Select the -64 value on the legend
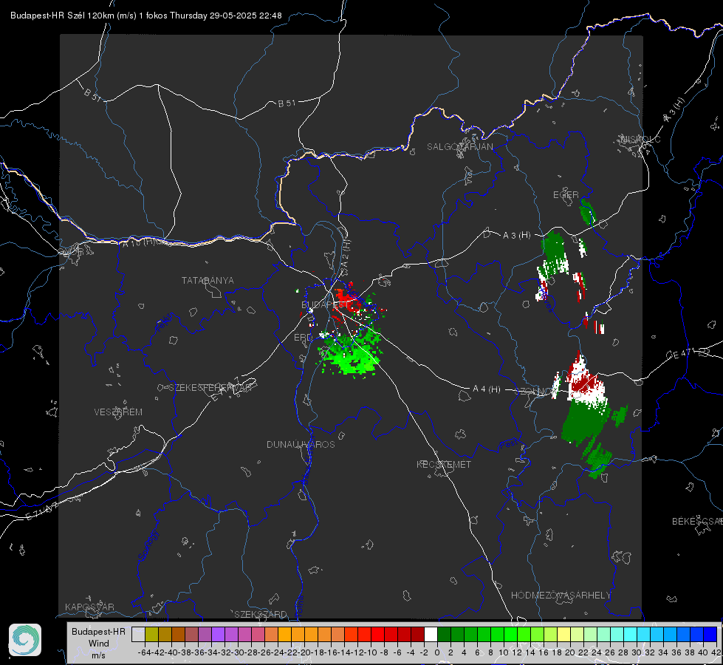Viewport: 723px width, 665px height. click(x=145, y=652)
